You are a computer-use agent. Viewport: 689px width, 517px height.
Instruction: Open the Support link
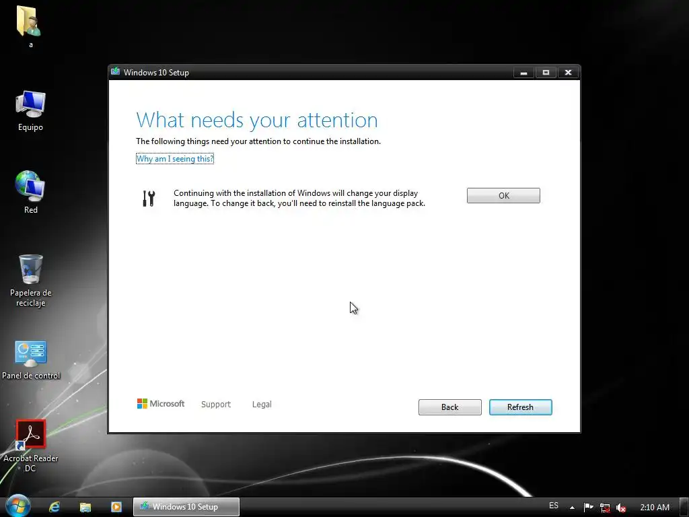pyautogui.click(x=216, y=404)
